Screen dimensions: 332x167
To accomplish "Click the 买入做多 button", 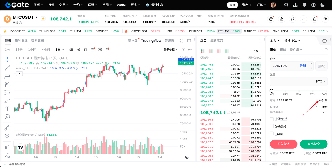I will point(283,144).
